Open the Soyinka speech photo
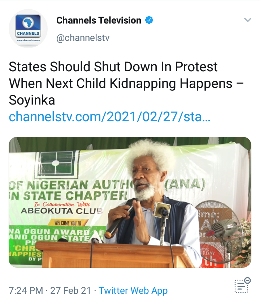 coord(130,202)
